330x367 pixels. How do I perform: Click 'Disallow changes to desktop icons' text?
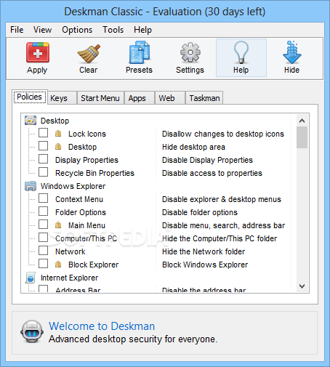223,134
